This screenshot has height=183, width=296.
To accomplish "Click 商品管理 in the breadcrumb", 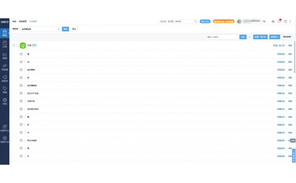I will coord(23,21).
